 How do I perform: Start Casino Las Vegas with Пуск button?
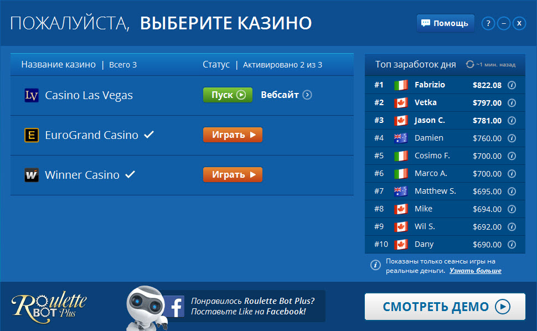pos(228,95)
